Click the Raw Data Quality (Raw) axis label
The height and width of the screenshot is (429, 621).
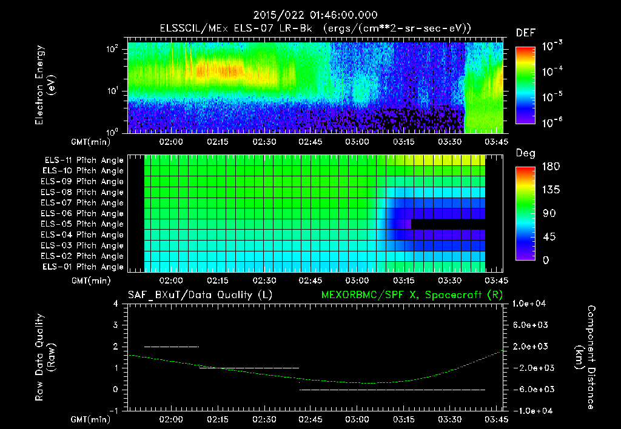(x=45, y=358)
